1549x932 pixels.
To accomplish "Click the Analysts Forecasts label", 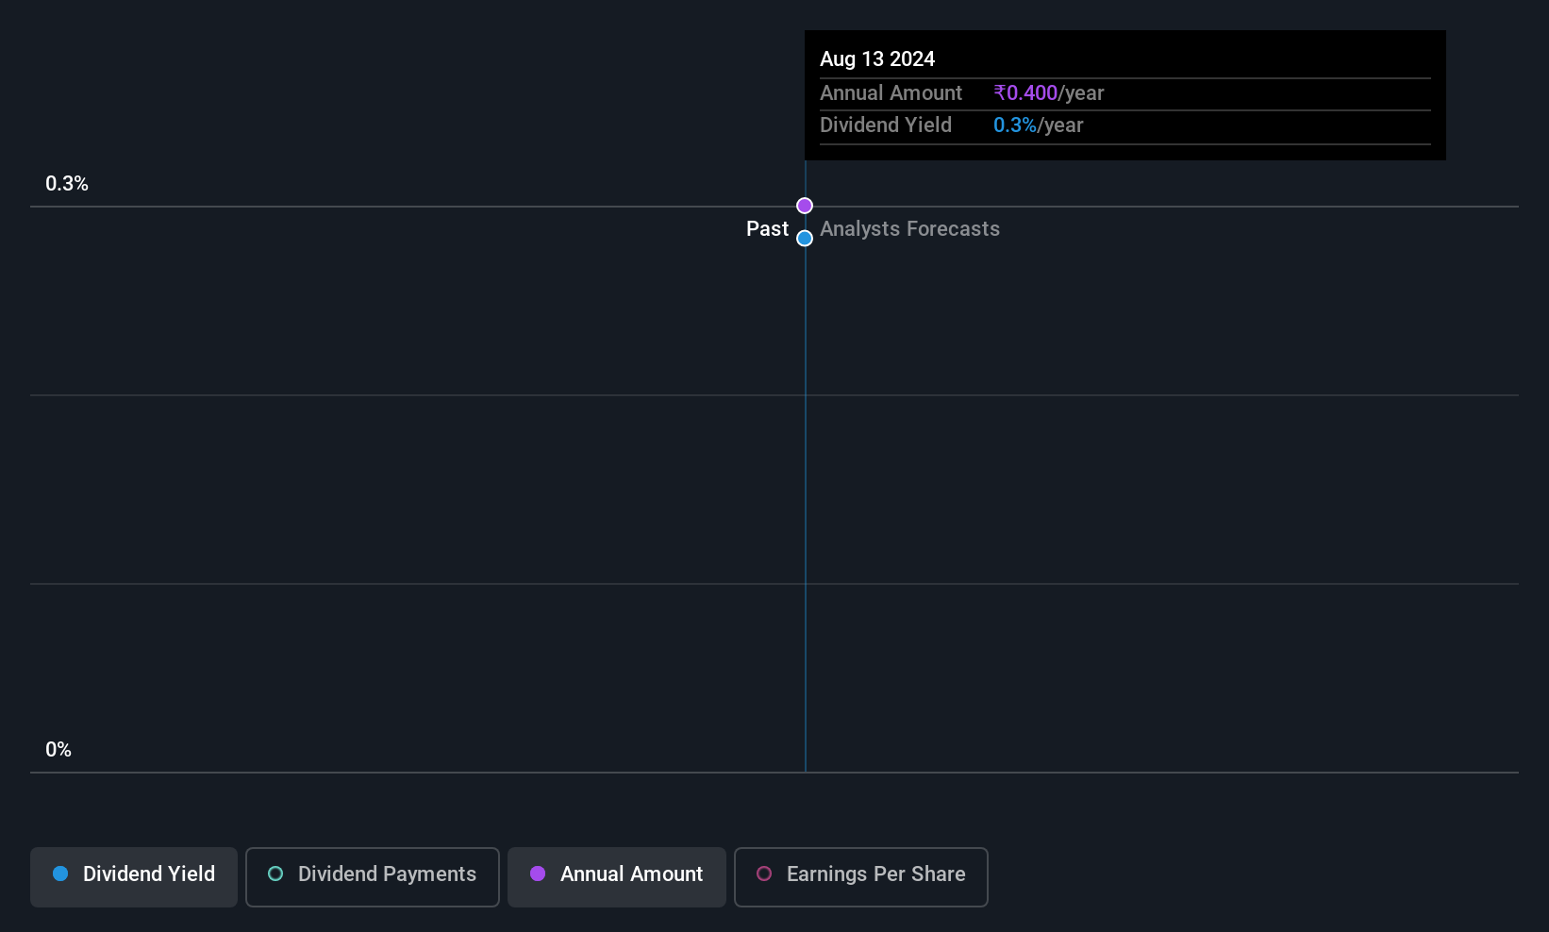I will point(909,229).
